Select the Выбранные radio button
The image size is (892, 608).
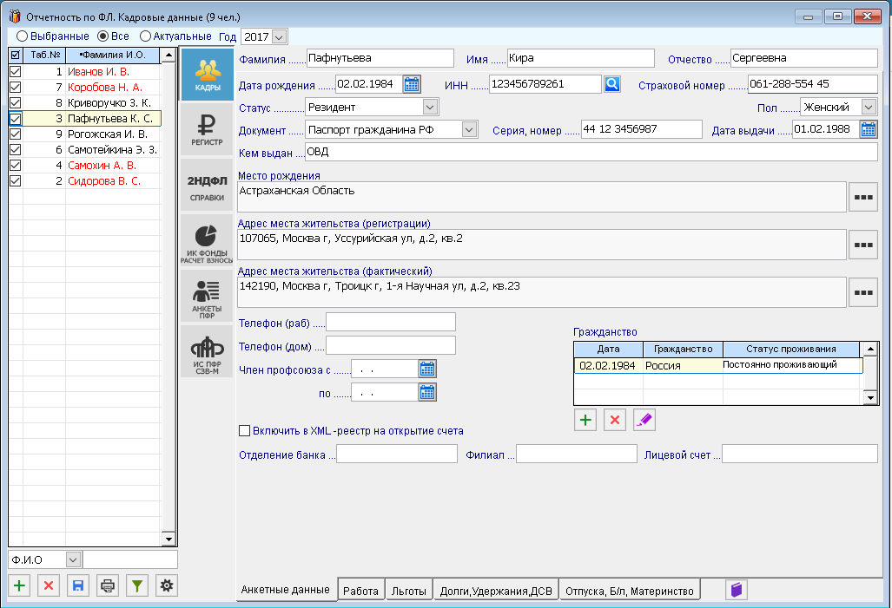click(23, 36)
